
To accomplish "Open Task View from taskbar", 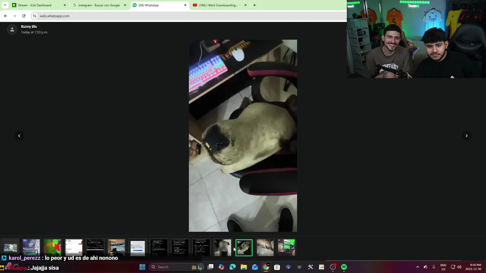I will (x=211, y=267).
